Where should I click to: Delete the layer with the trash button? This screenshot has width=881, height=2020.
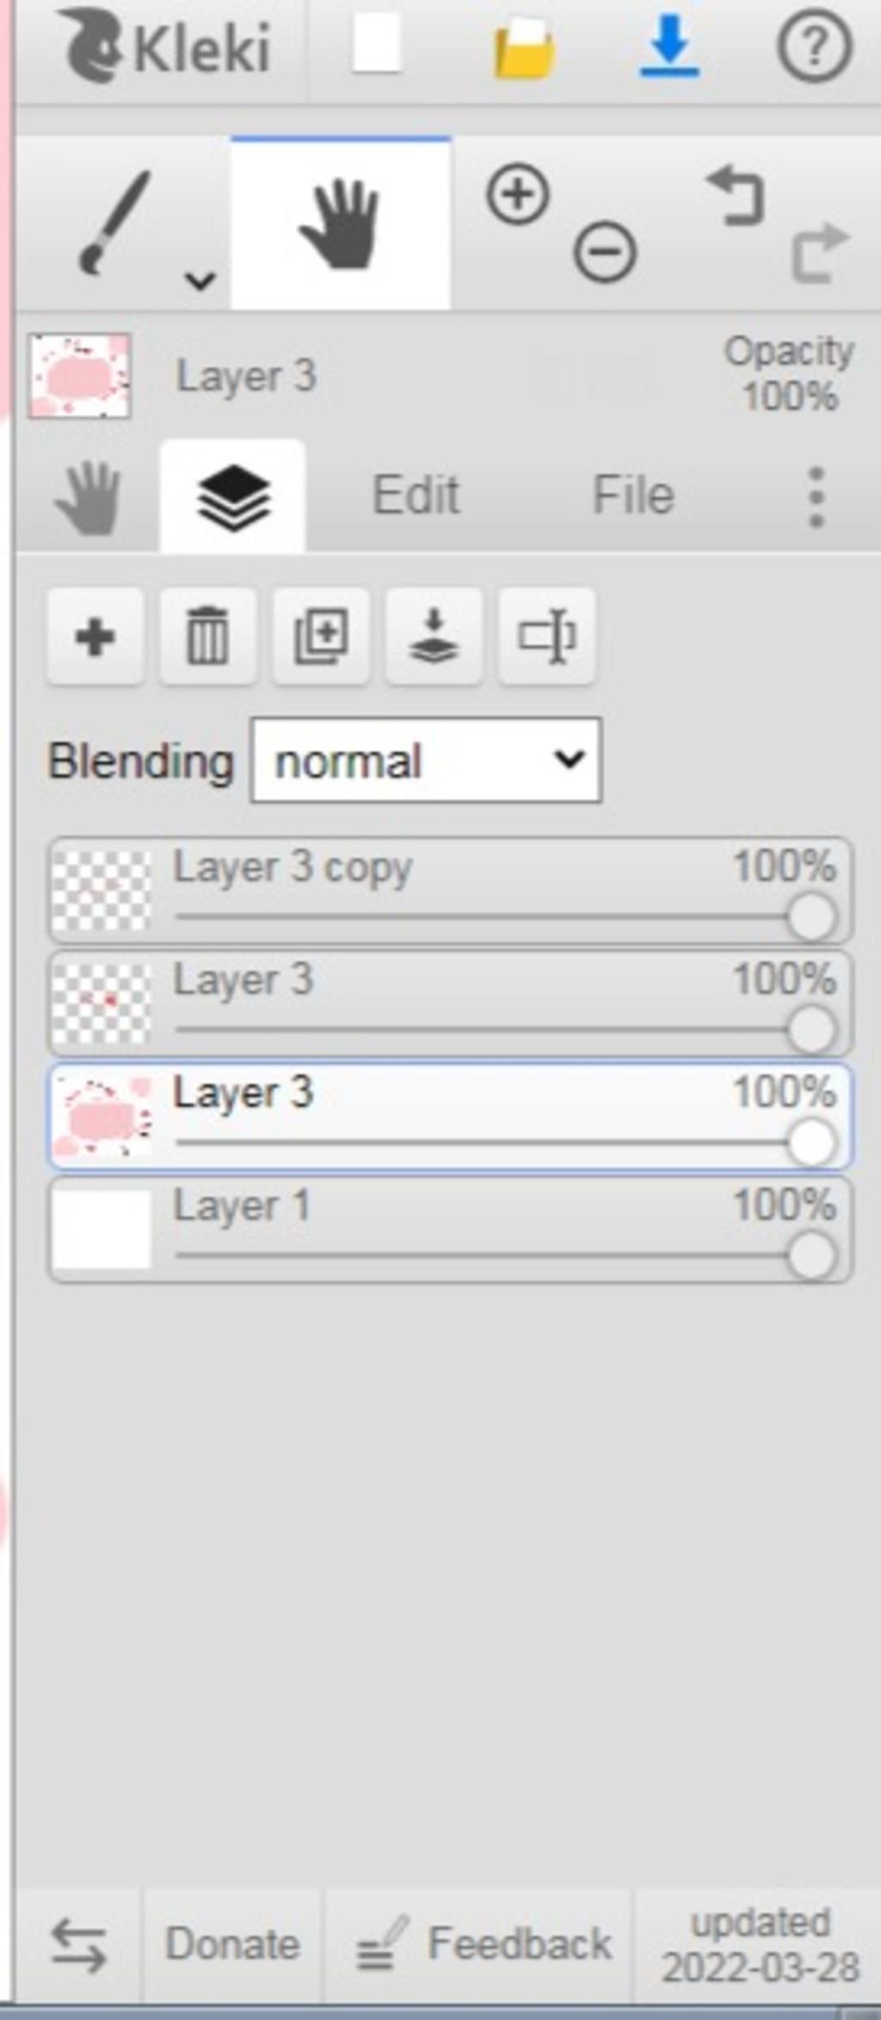tap(207, 637)
